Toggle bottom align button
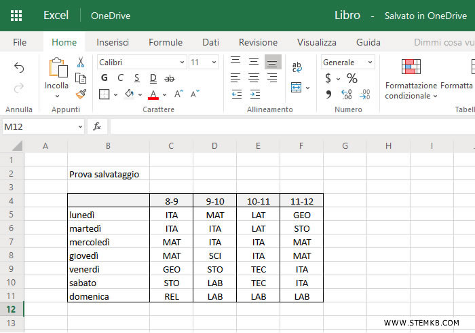The width and height of the screenshot is (475, 333). pos(273,63)
